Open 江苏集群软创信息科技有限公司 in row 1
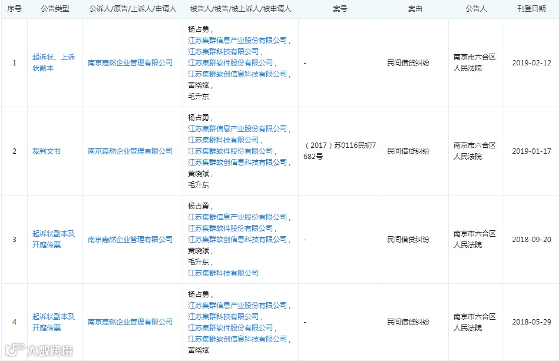 237,74
